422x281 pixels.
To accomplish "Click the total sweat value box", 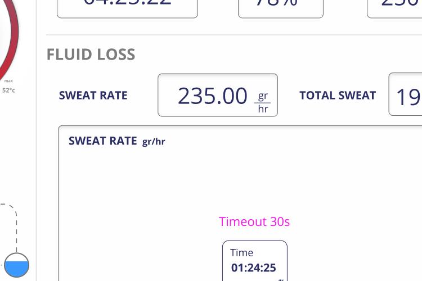I will [405, 94].
